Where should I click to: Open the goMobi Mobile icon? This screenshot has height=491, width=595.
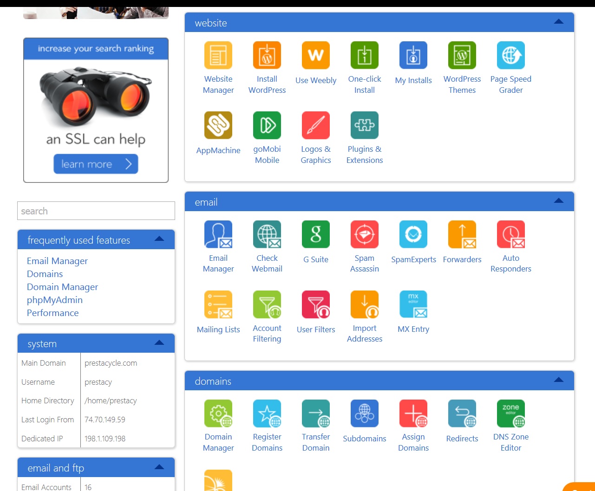click(267, 126)
